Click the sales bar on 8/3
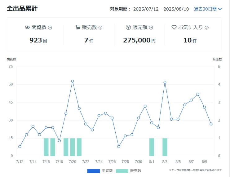230x177 pixels. point(165,147)
